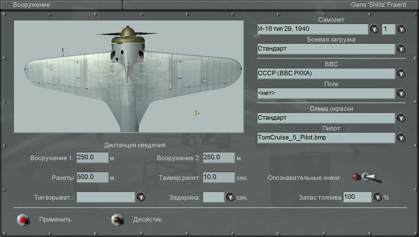
Task: Click the Боевая загрузка section label
Action: click(332, 39)
